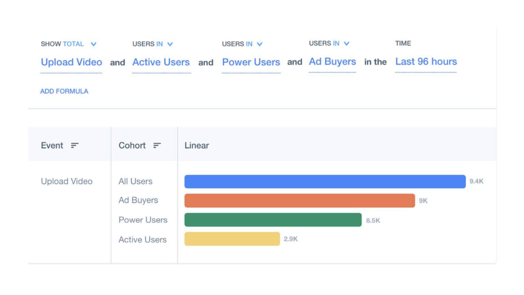
Task: Click ADD FORMULA to create a formula
Action: click(64, 91)
